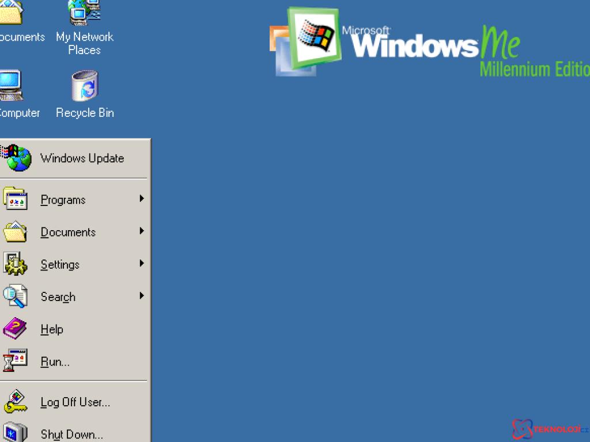Expand the Settings submenu
This screenshot has height=442, width=590.
point(141,264)
